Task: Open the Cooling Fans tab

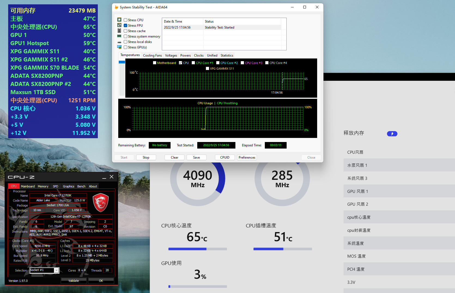Action: point(152,55)
